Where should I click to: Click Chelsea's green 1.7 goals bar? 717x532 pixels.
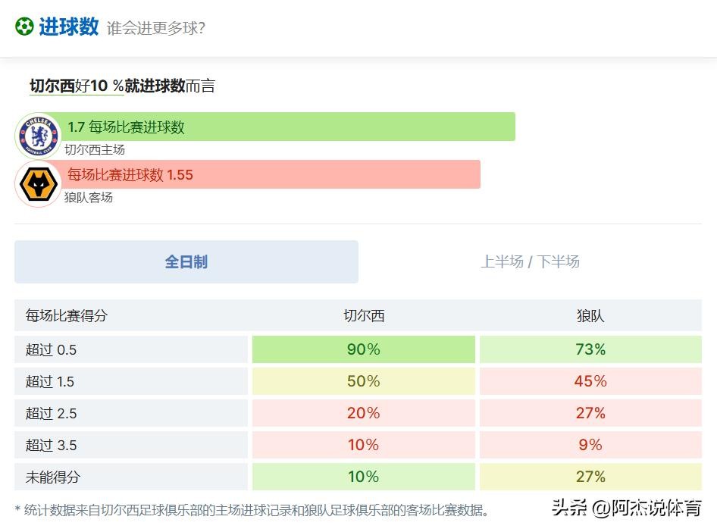pyautogui.click(x=288, y=127)
